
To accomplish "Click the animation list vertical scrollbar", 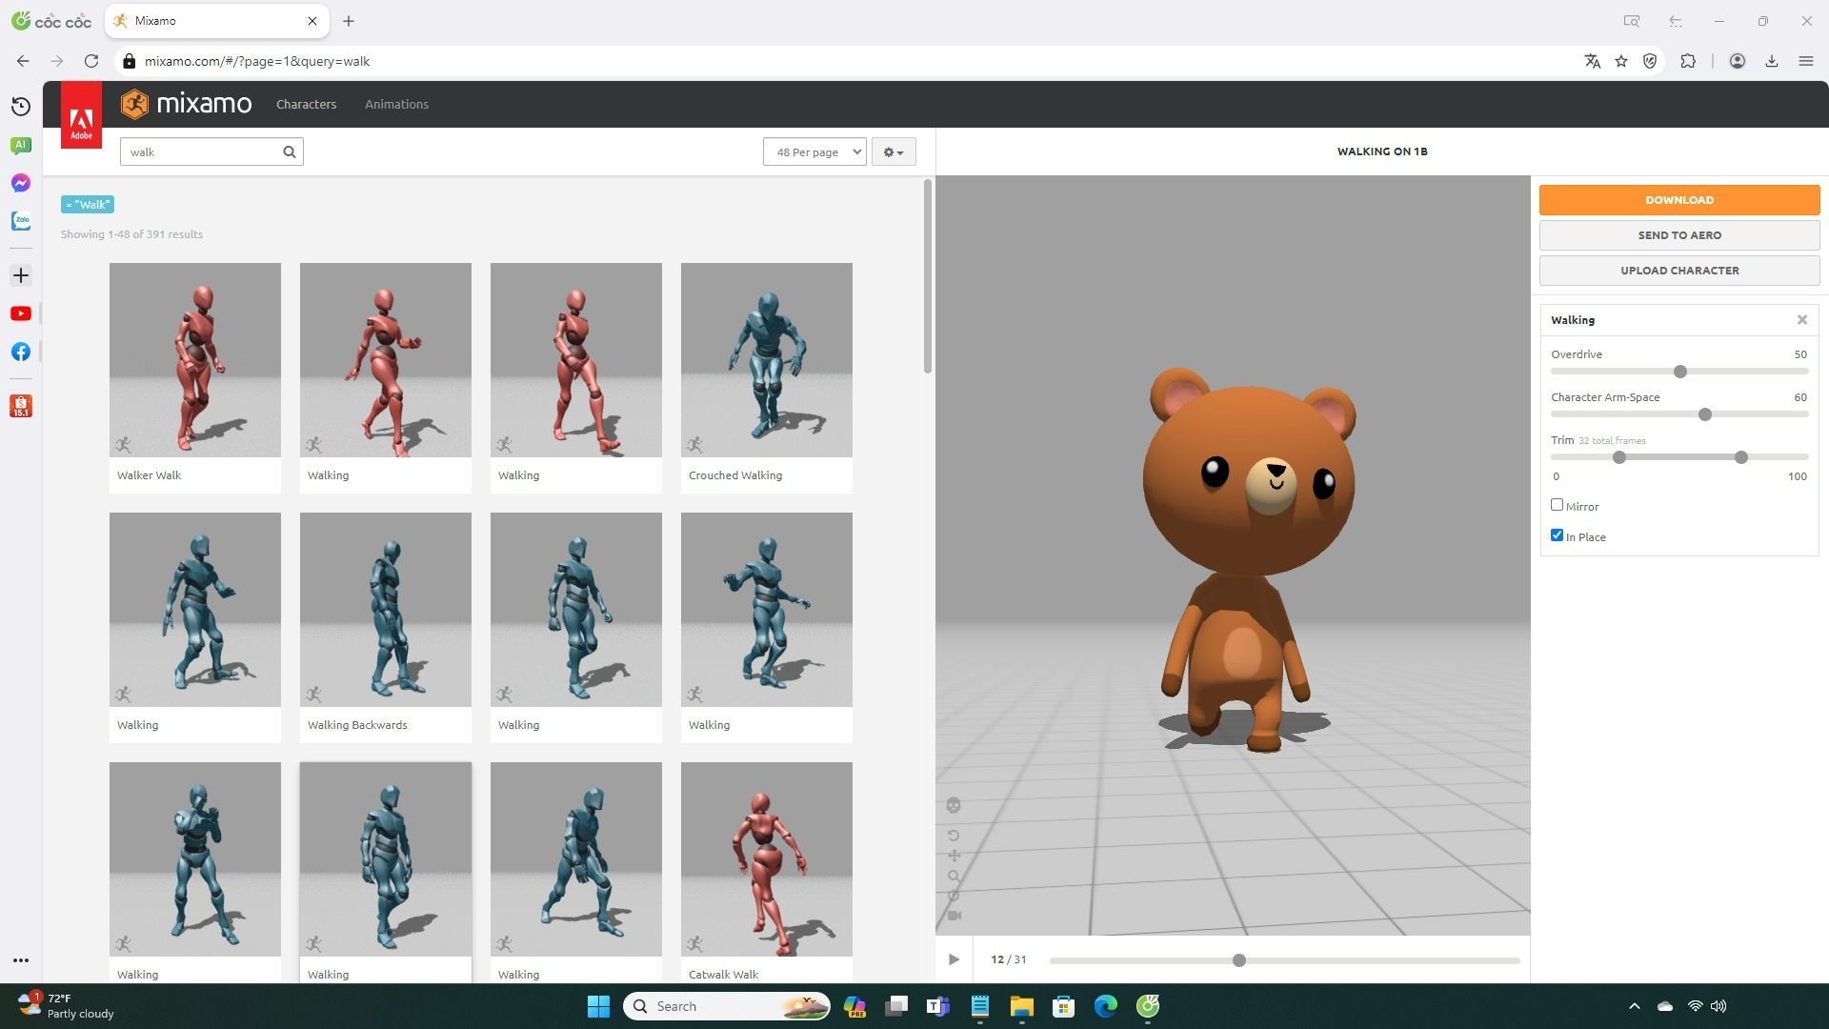I will [928, 276].
